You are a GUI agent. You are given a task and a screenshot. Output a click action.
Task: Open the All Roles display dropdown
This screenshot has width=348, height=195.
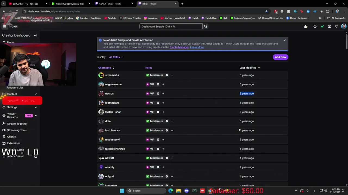116,57
